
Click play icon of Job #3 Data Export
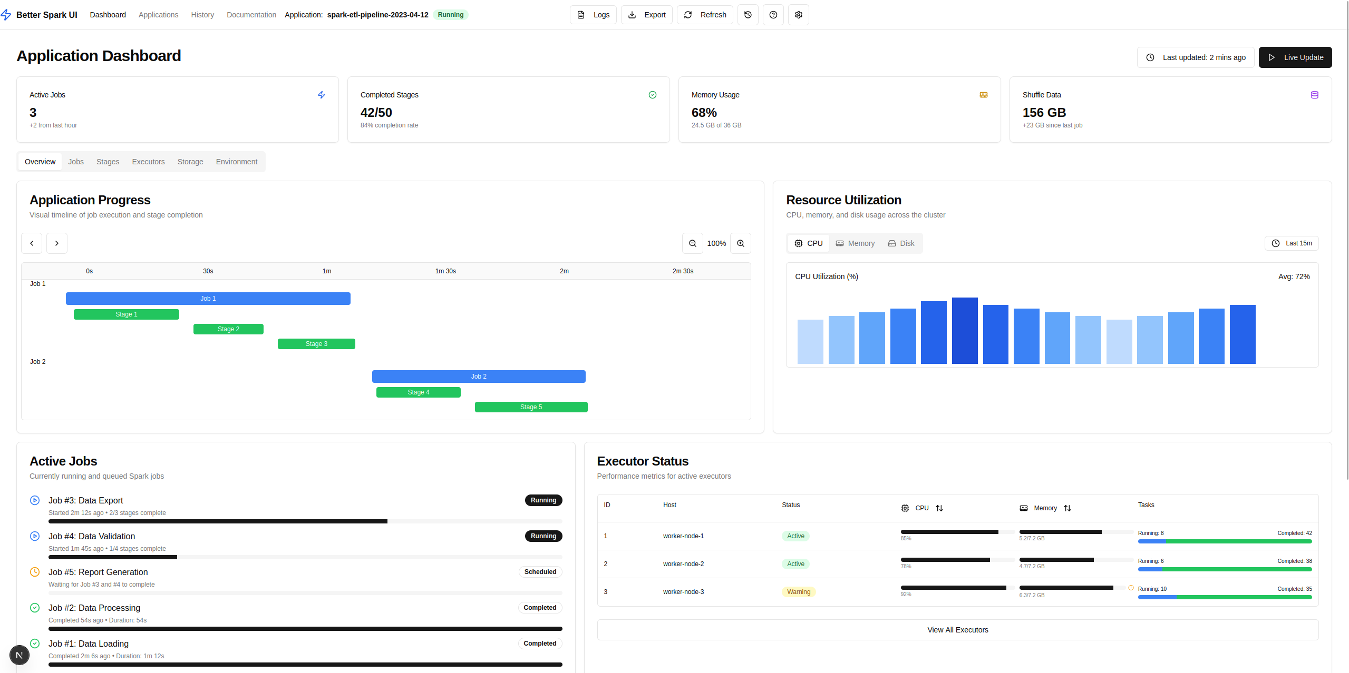point(35,500)
